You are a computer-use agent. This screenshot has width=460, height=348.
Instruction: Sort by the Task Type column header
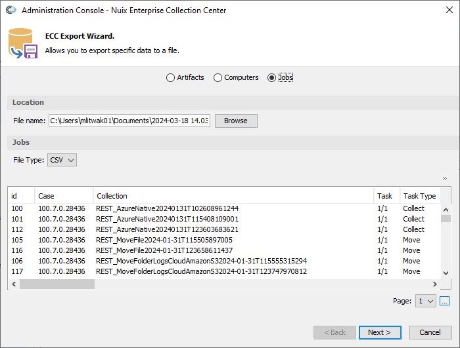pos(420,196)
